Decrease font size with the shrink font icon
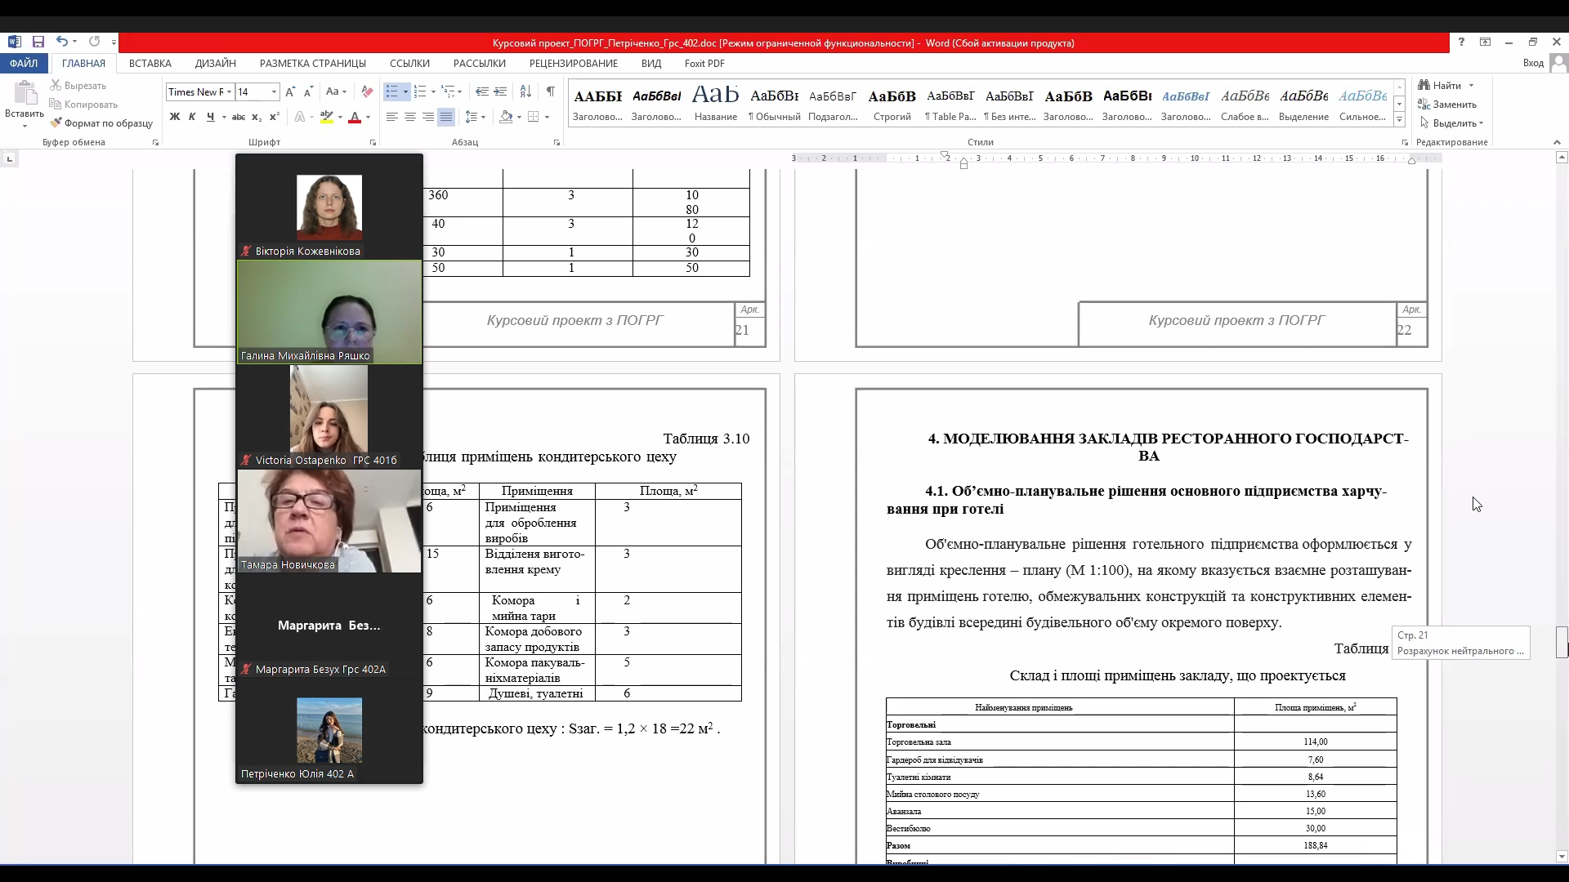This screenshot has height=882, width=1569. point(308,92)
